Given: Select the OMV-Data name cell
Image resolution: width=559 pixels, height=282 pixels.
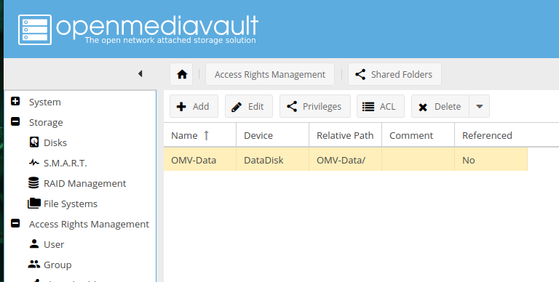Looking at the screenshot, I should [199, 160].
